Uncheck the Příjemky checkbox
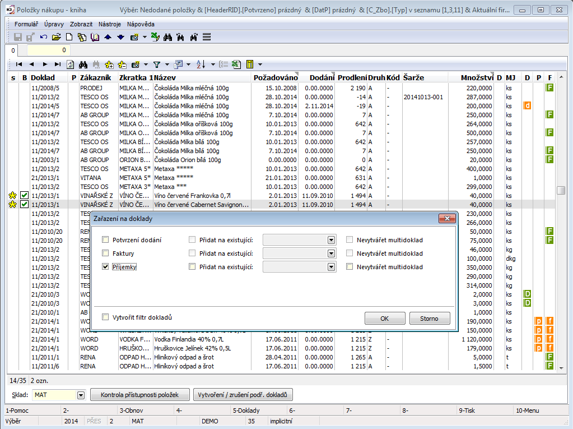 tap(105, 267)
